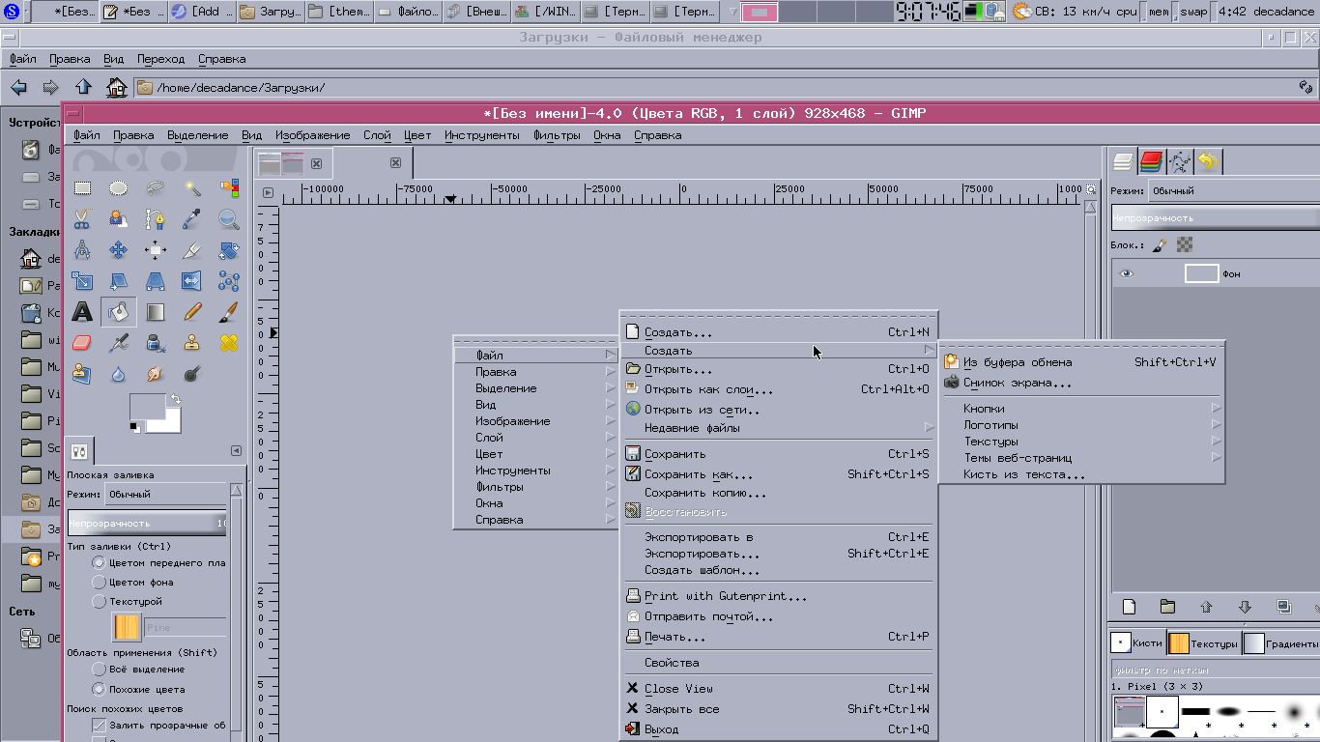Adjust tool options opacity slider
This screenshot has height=742, width=1320.
(x=147, y=523)
